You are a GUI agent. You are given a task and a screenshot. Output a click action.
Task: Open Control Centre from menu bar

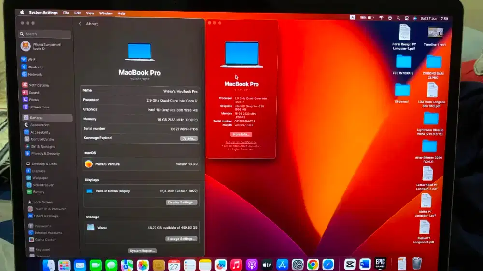[407, 18]
